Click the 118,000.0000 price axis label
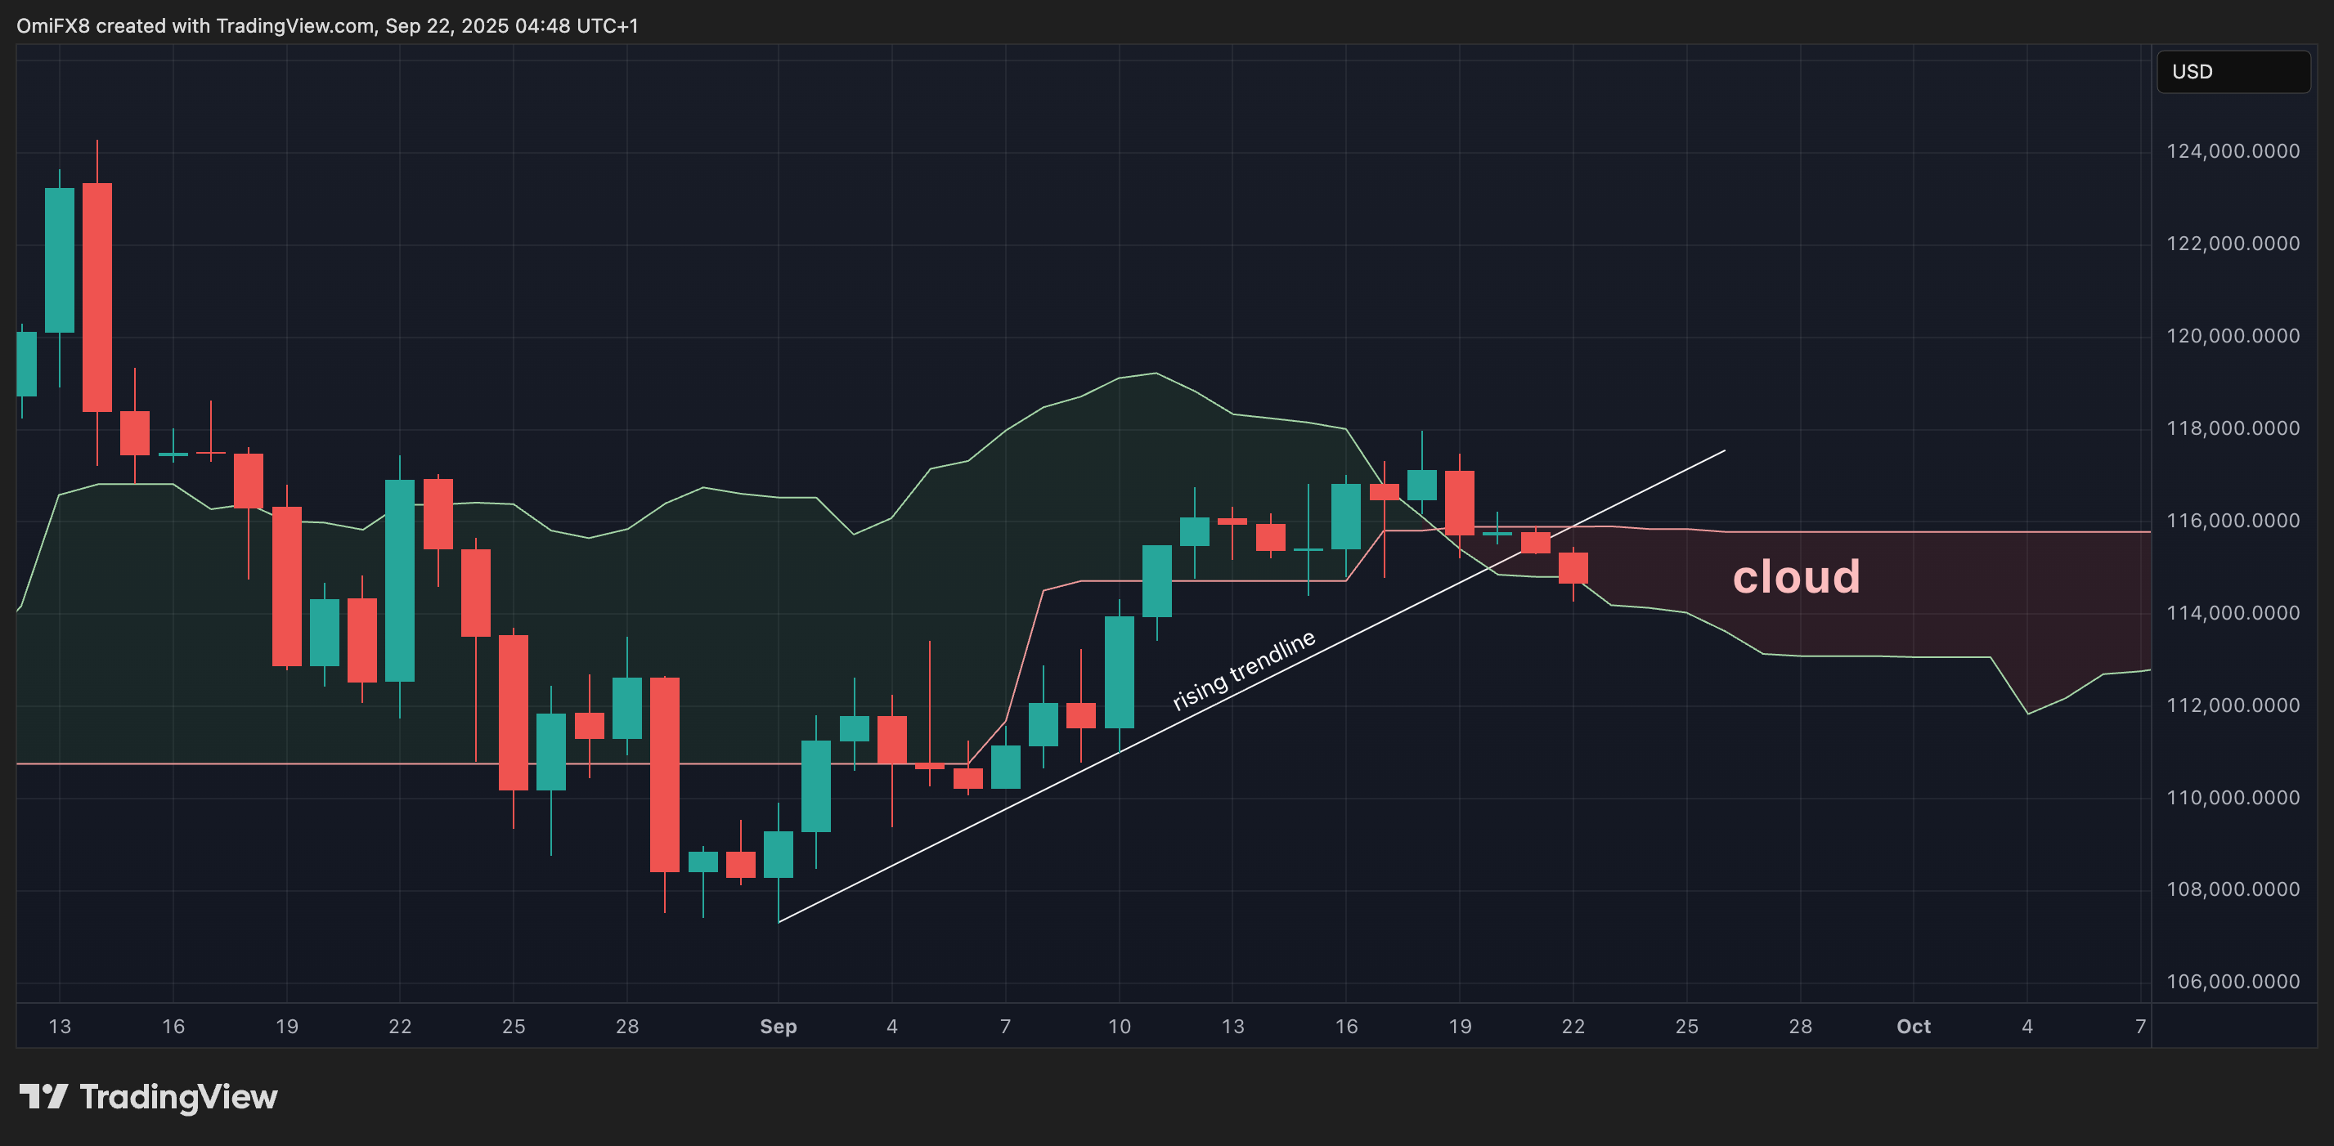Screen dimensions: 2334x1146 coord(2233,428)
